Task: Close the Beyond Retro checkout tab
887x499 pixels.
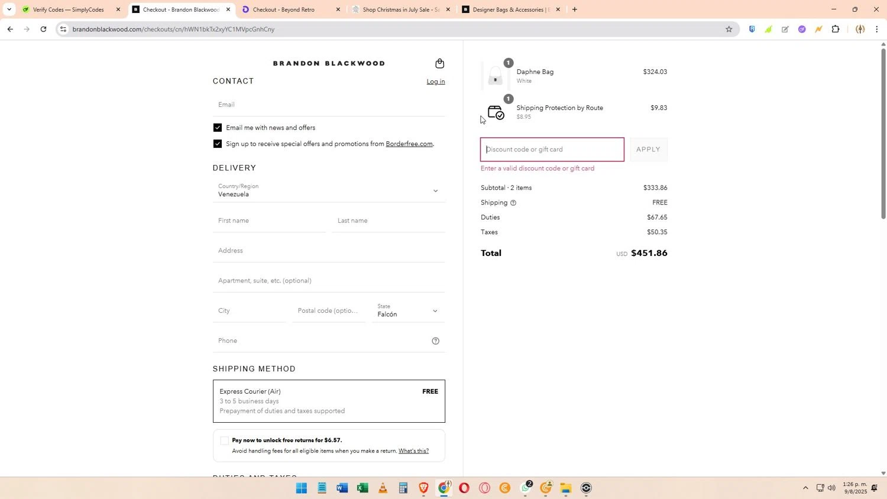Action: [x=338, y=9]
